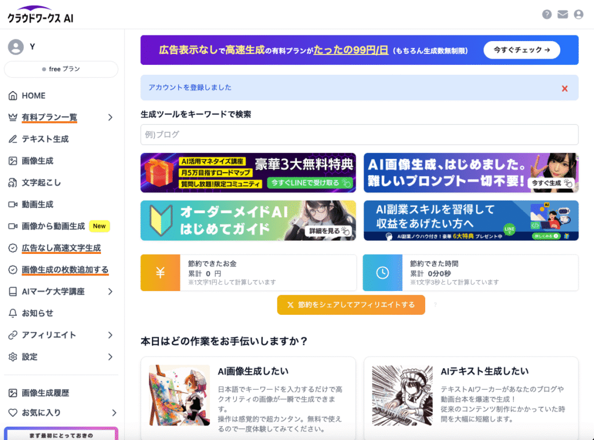Open the account profile icon in header
594x440 pixels.
pos(578,14)
